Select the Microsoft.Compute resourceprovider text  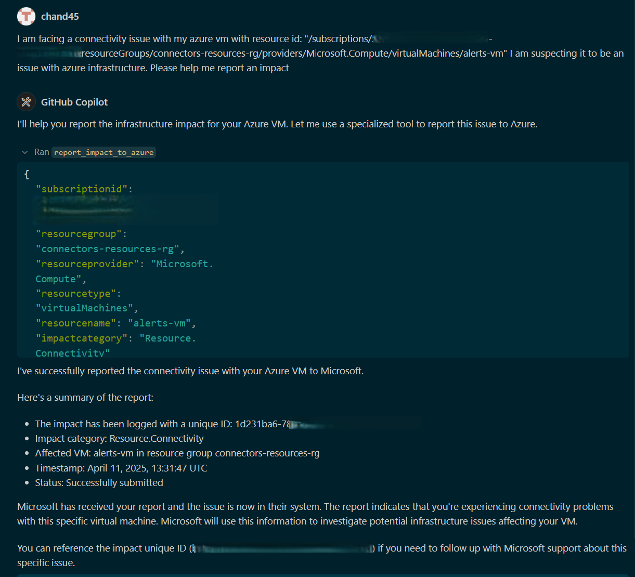[182, 264]
